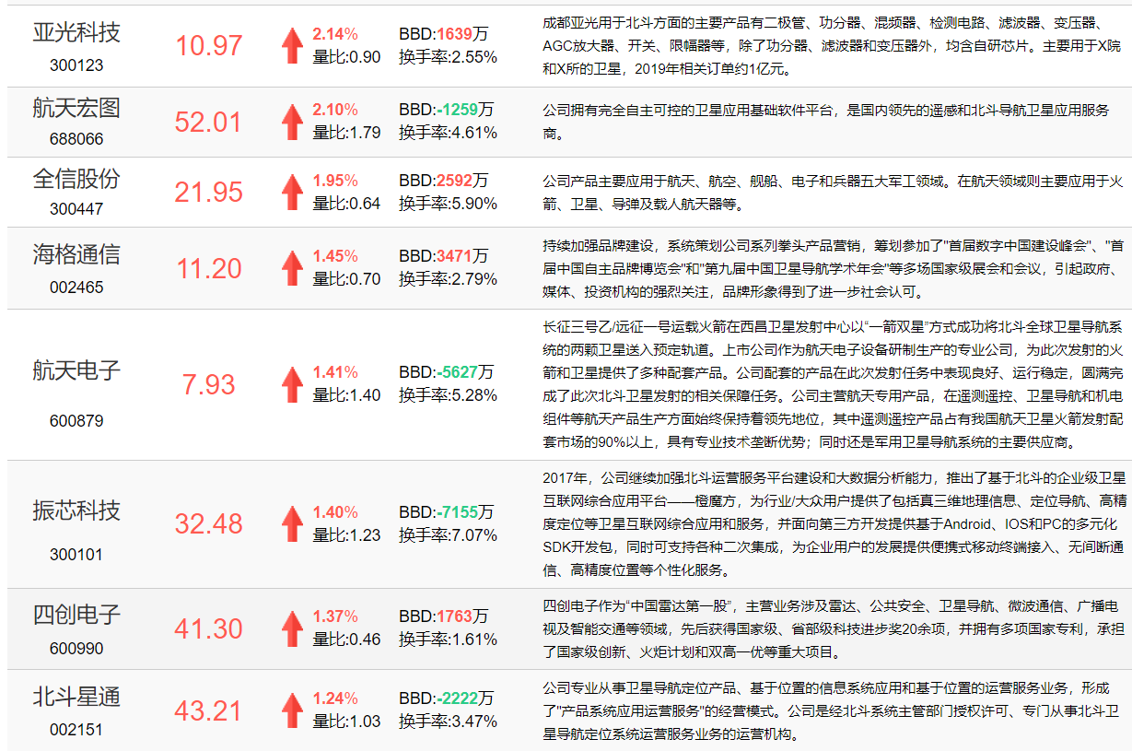Click 换手率:4.61% text
This screenshot has width=1132, height=751.
pyautogui.click(x=449, y=133)
